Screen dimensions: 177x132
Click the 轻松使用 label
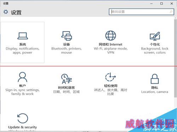[x=110, y=86]
